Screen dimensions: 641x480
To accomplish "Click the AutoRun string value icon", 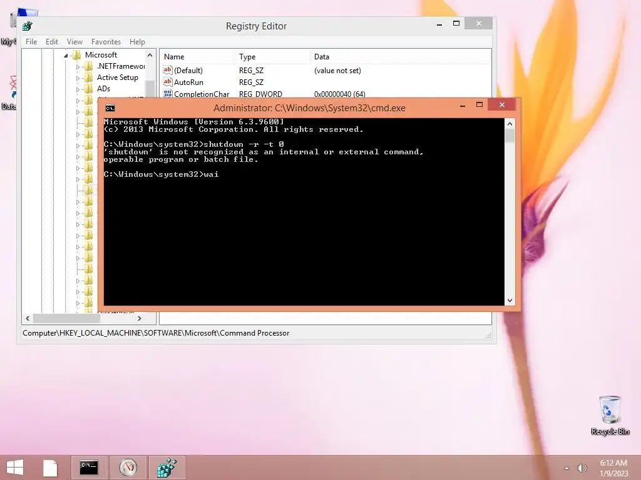I will pos(168,82).
